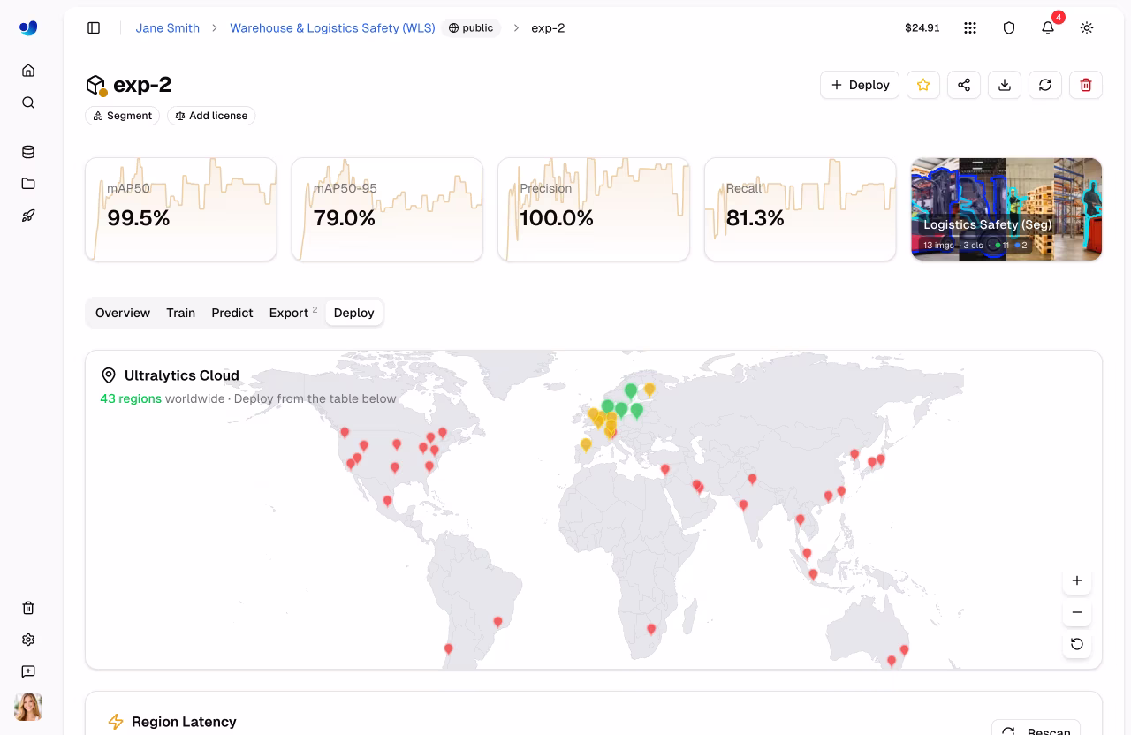
Task: Open Warehouse & Logistics Safety (WLS) breadcrumb
Action: tap(332, 28)
